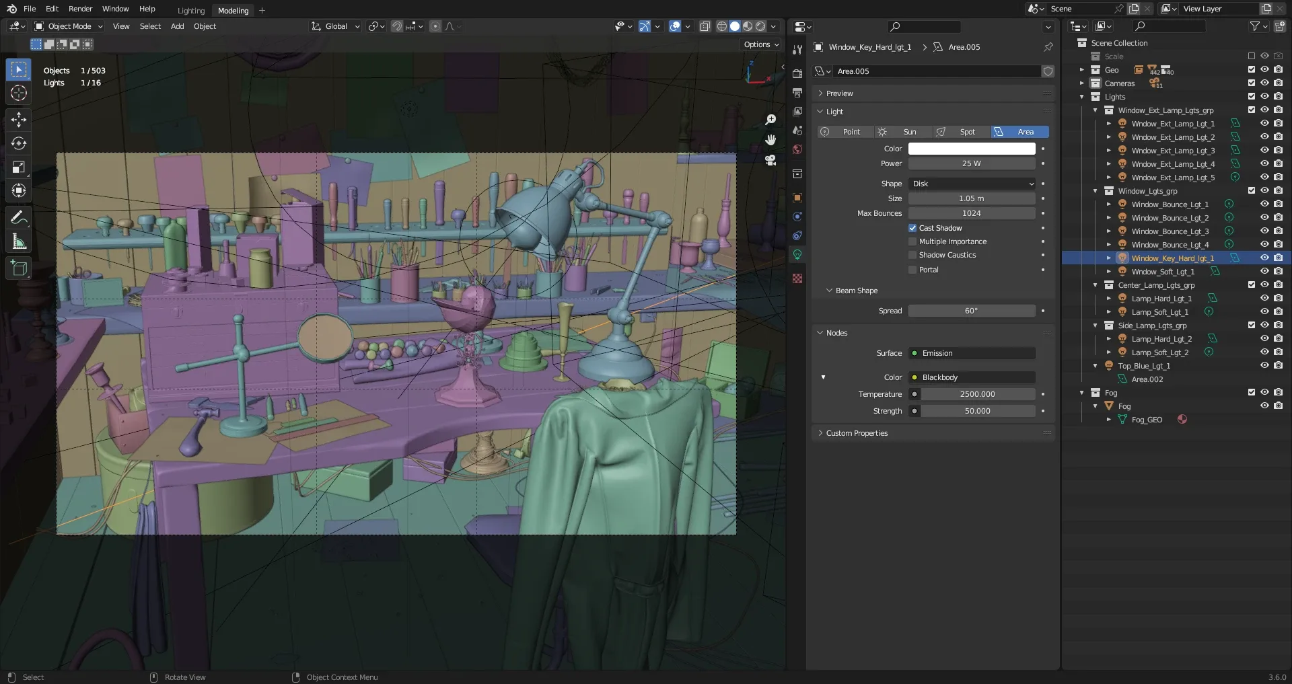Select the Rotate tool
The image size is (1292, 684).
(19, 143)
